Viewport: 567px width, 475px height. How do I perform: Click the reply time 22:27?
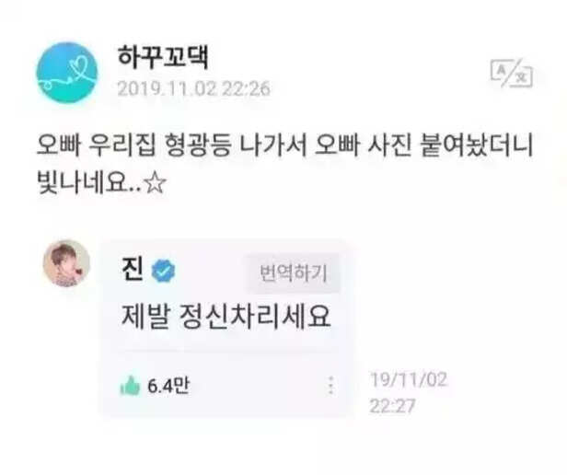click(392, 406)
